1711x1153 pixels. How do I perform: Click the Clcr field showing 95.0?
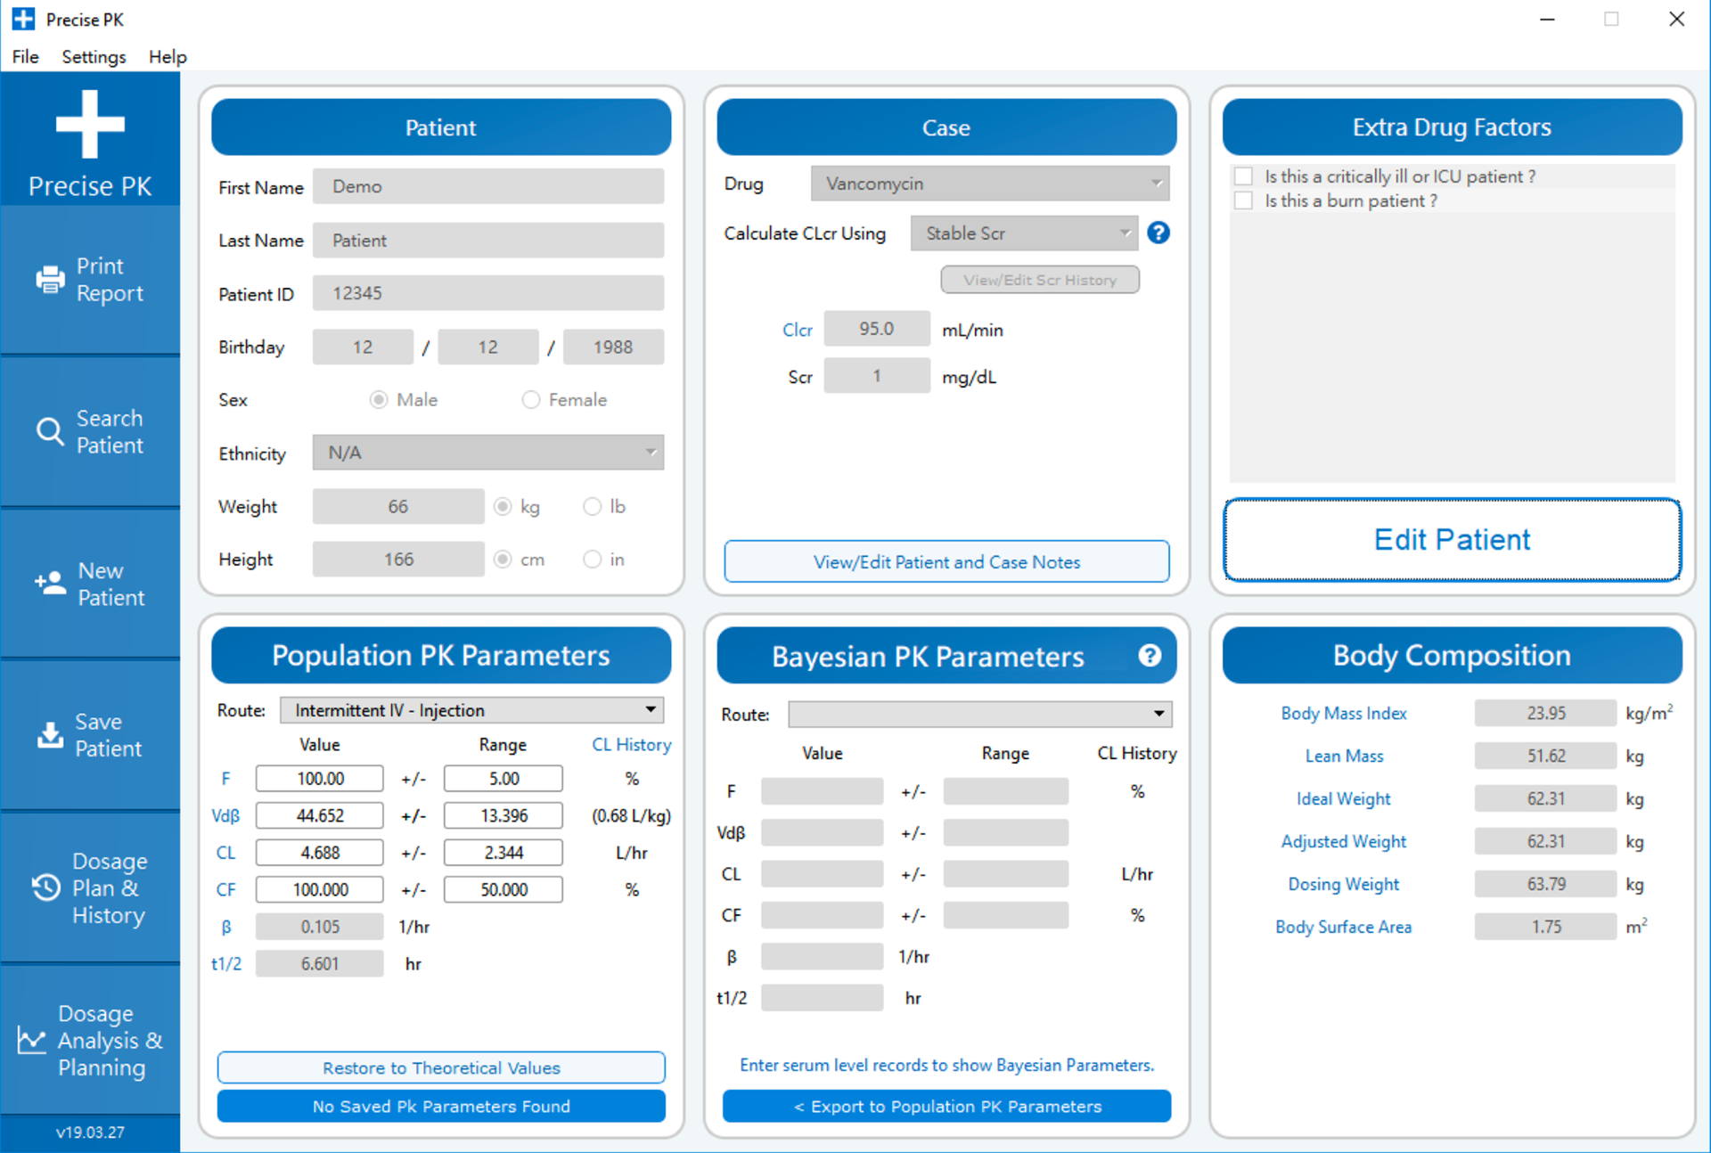pyautogui.click(x=877, y=329)
